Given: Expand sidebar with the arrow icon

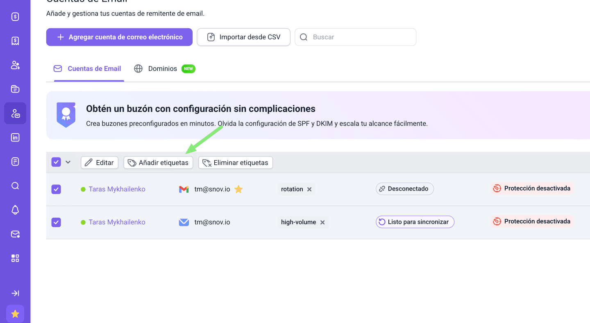Looking at the screenshot, I should (15, 293).
